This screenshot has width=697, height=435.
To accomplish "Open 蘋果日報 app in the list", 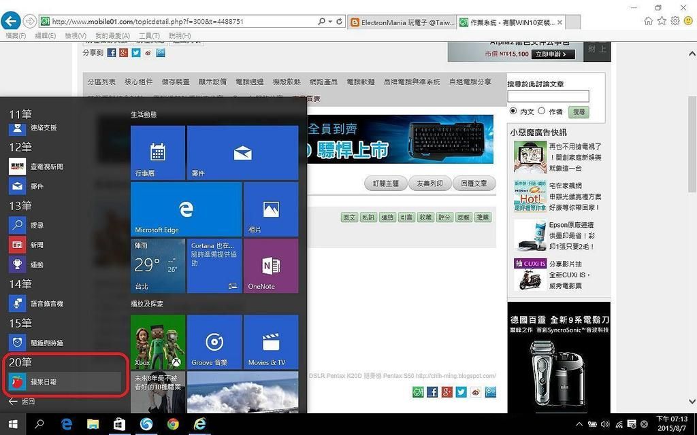I will 65,382.
